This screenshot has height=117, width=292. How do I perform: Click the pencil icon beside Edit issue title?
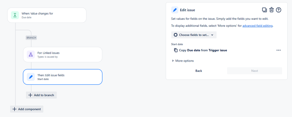click(x=175, y=10)
